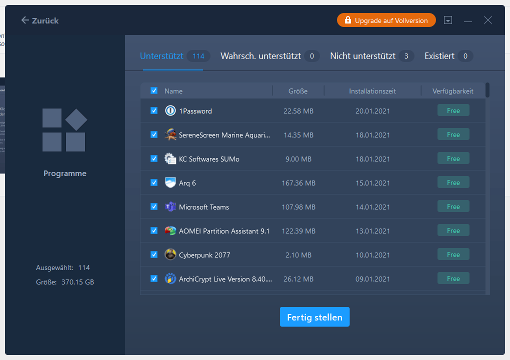Click Upgrade auf Vollversion button
The image size is (510, 360).
coord(386,20)
